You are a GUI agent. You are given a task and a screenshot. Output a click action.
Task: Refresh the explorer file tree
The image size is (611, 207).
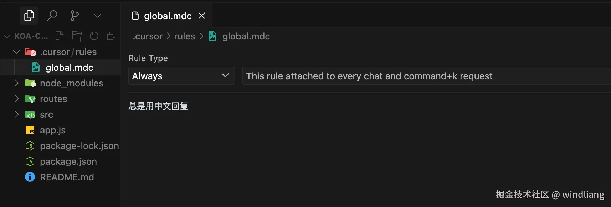point(94,36)
